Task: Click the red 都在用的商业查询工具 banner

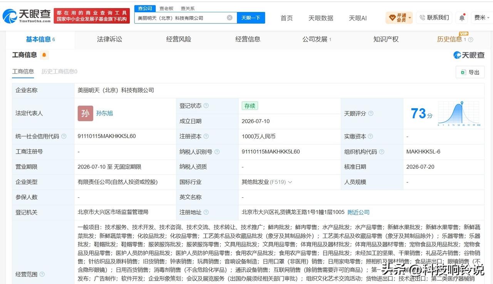Action: [92, 16]
